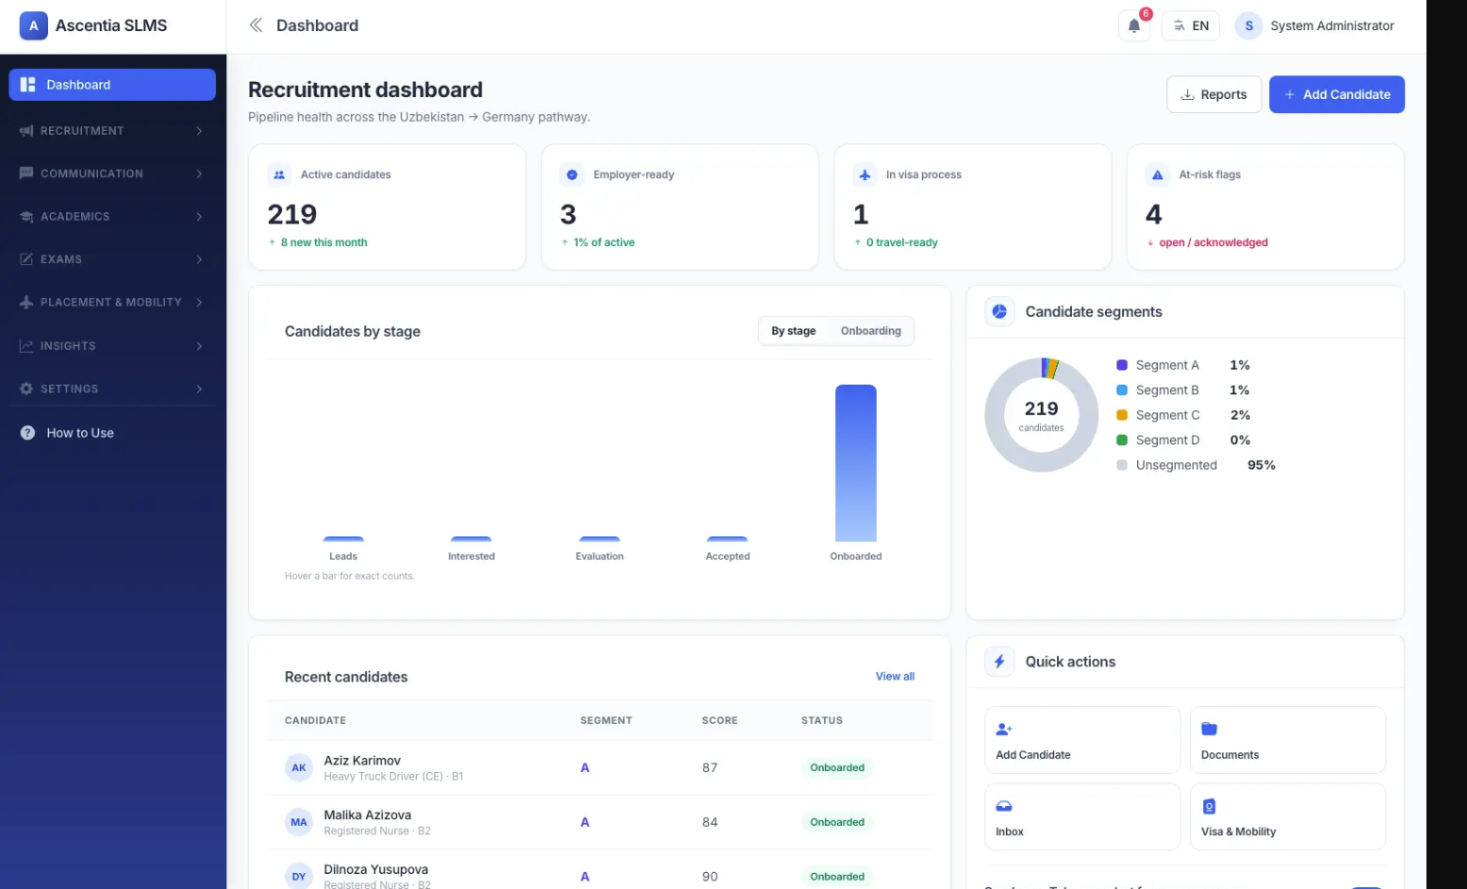The image size is (1467, 889).
Task: Click Add Candidate quick action tile
Action: 1082,740
